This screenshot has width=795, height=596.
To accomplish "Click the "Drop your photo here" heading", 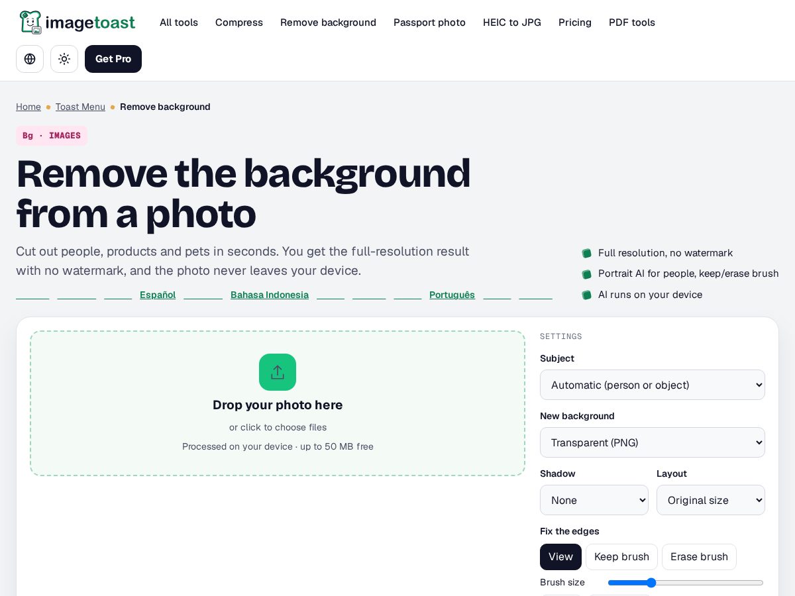I will tap(278, 405).
